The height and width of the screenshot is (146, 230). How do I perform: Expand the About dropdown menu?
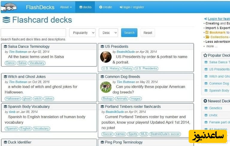66,7
